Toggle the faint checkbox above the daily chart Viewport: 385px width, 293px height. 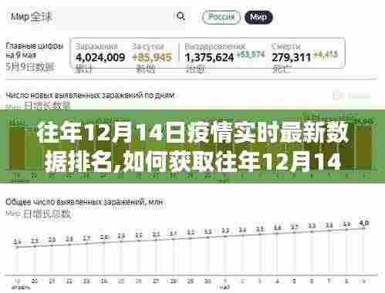336,96
